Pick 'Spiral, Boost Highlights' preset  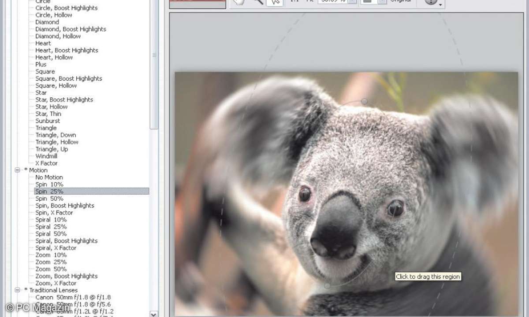click(67, 240)
